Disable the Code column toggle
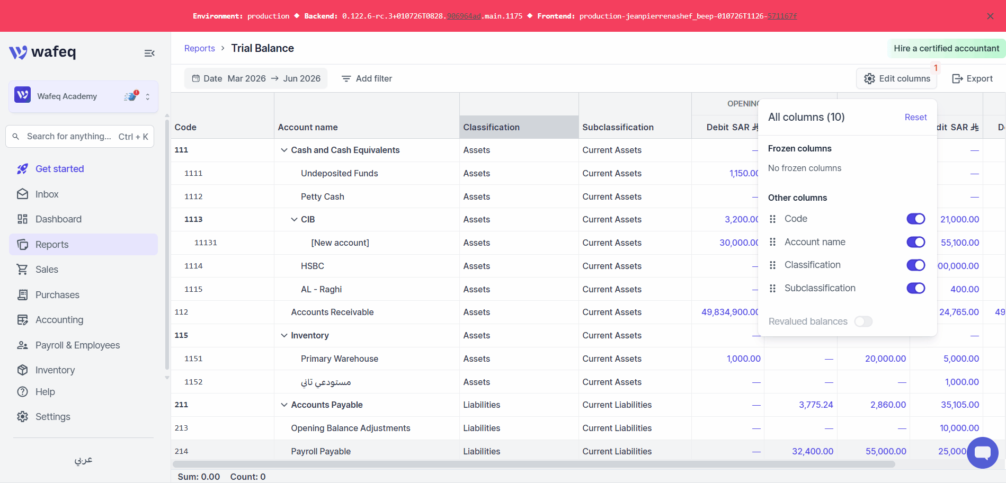Viewport: 1006px width, 483px height. (x=915, y=219)
